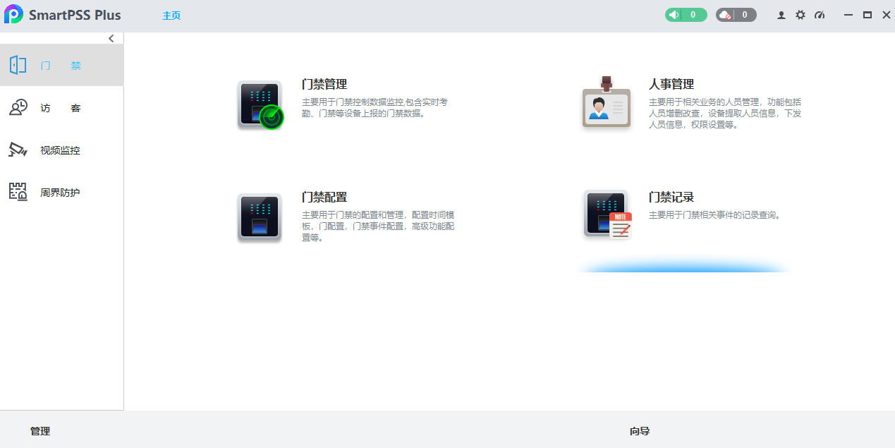Select the 门禁 access control sidebar icon
The height and width of the screenshot is (448, 895).
[x=18, y=65]
